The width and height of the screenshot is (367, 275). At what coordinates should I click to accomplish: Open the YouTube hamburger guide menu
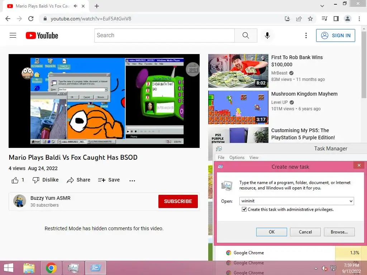coord(13,35)
